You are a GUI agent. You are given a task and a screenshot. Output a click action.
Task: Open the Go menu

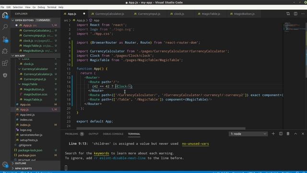pyautogui.click(x=34, y=7)
